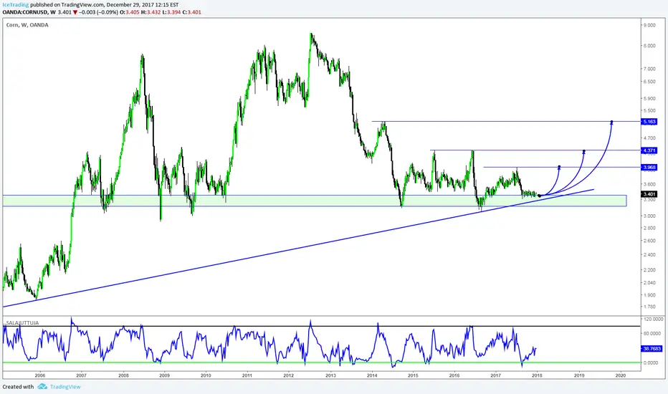Click the 2012 label on time axis
This screenshot has width=668, height=394.
pyautogui.click(x=289, y=375)
